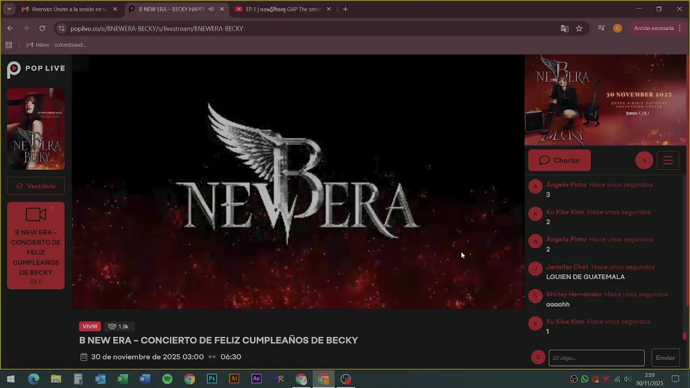Open the media control icon in toolbar
Screen dimensions: 690x388
(x=602, y=29)
